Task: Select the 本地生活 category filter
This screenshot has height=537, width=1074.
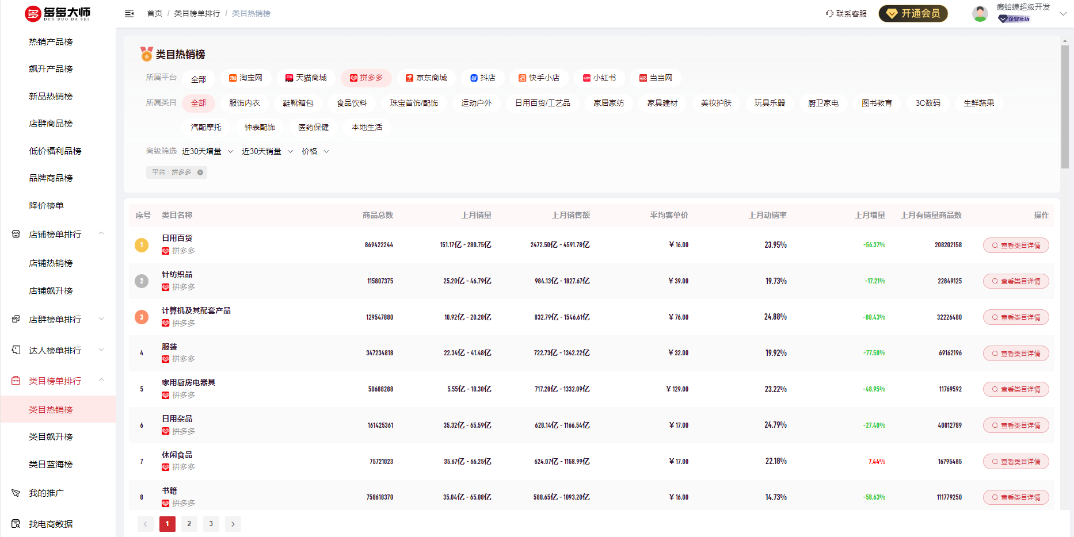Action: pyautogui.click(x=367, y=127)
